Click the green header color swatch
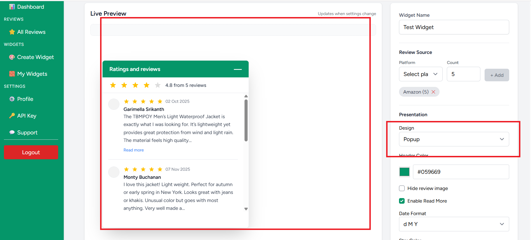Screen dimensions: 531x240 point(404,172)
